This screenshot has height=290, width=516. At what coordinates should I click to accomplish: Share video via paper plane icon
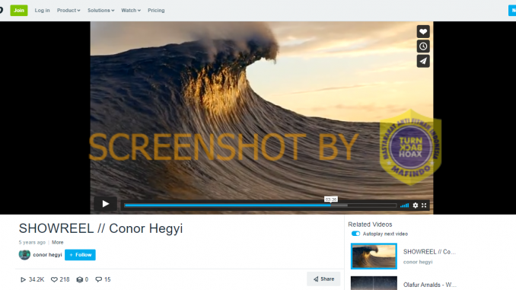coord(423,61)
